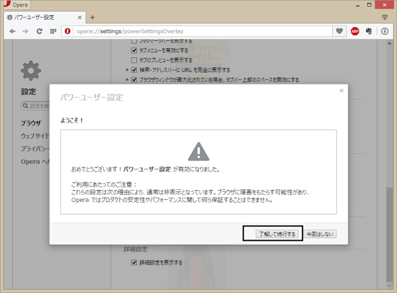Toggle the partially visible bookmarks bar checkbox
This screenshot has height=293, width=397.
pyautogui.click(x=134, y=41)
